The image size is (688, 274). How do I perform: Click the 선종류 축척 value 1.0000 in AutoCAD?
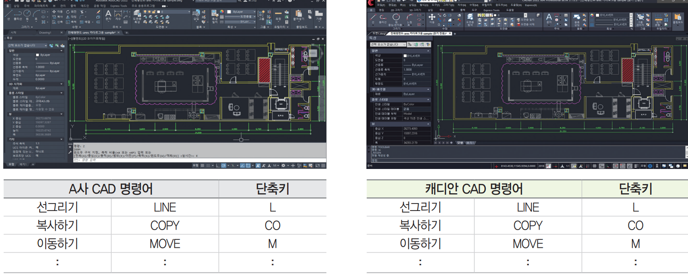[40, 67]
